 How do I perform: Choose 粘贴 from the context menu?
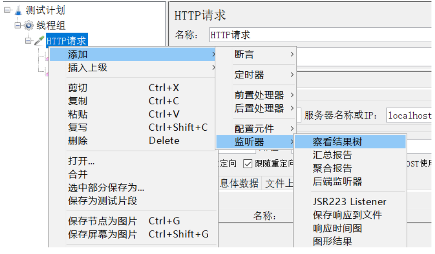[x=133, y=114]
